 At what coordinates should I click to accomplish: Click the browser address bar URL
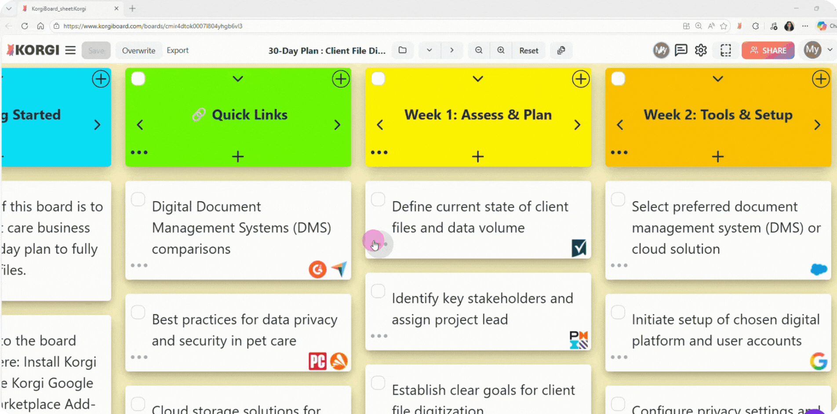coord(153,26)
